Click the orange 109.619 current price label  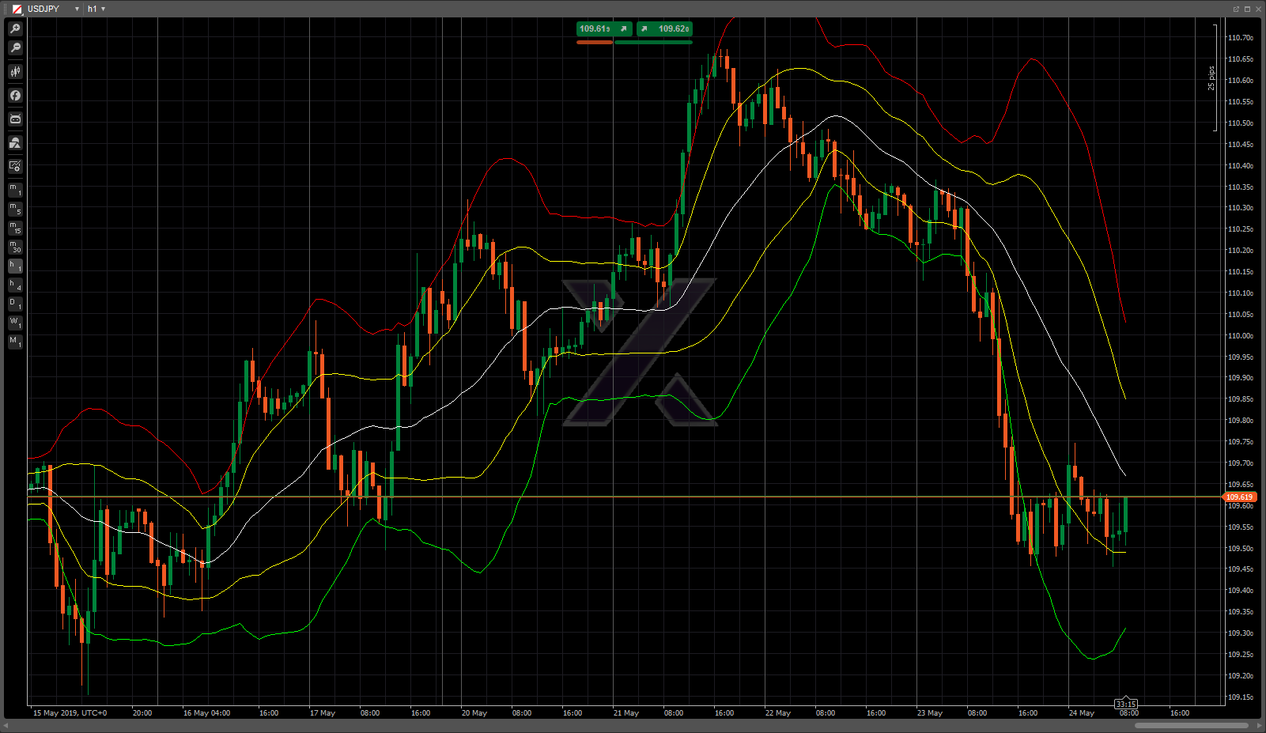coord(1239,497)
